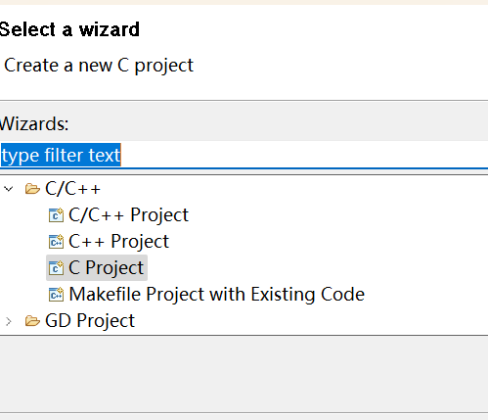
Task: Click the Wizards: label
Action: tap(34, 124)
